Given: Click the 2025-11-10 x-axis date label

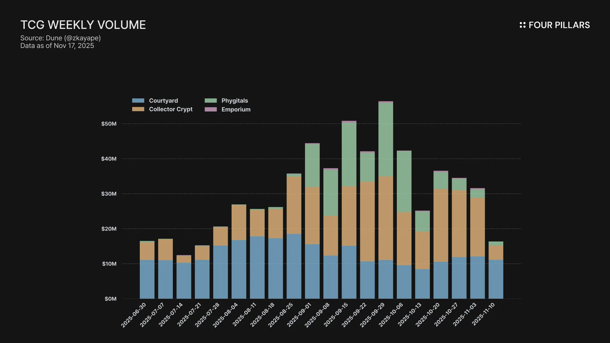Looking at the screenshot, I should pyautogui.click(x=483, y=314).
